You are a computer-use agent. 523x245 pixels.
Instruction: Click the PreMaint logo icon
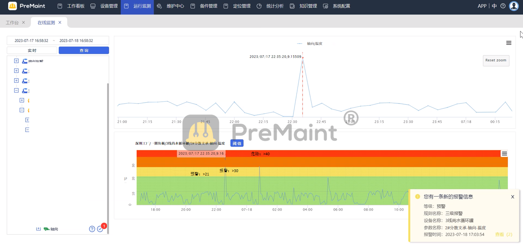click(13, 6)
